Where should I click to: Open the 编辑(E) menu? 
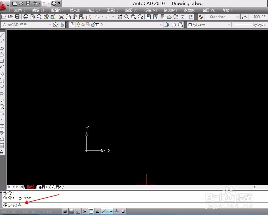click(38, 10)
